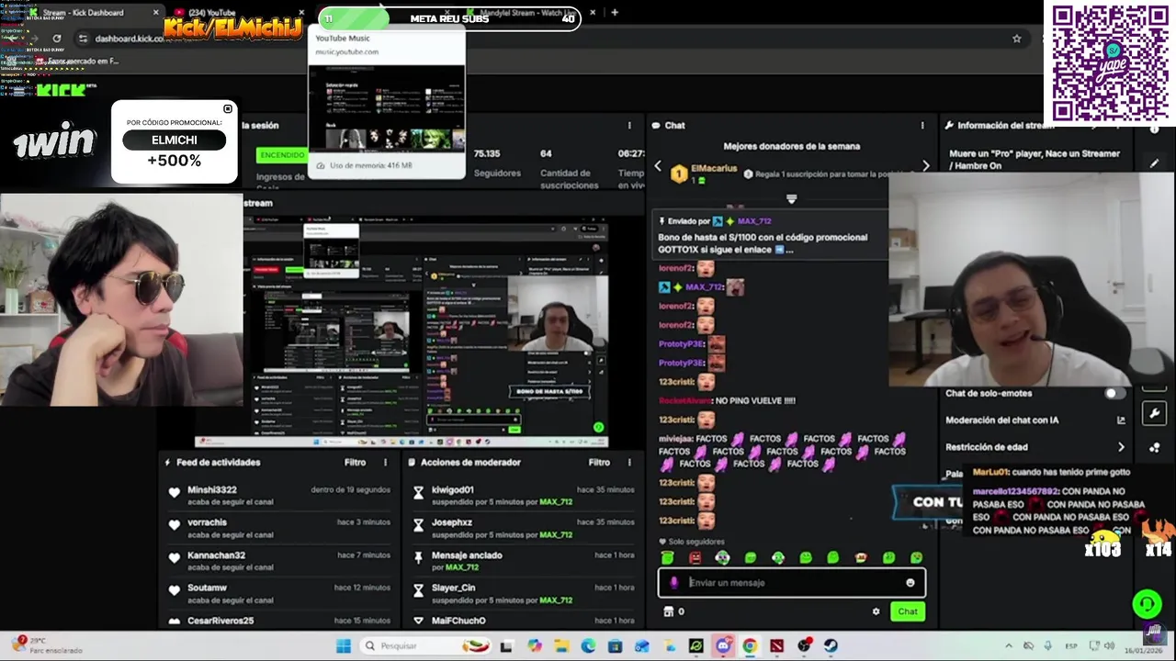Show previous top donor with left arrow
Image resolution: width=1176 pixels, height=661 pixels.
[x=657, y=166]
